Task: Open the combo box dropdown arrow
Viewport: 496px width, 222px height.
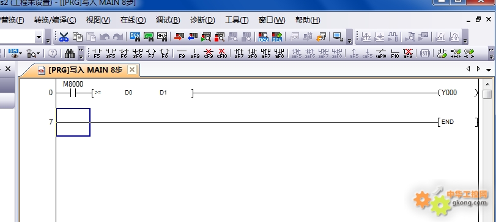Action: pos(39,37)
